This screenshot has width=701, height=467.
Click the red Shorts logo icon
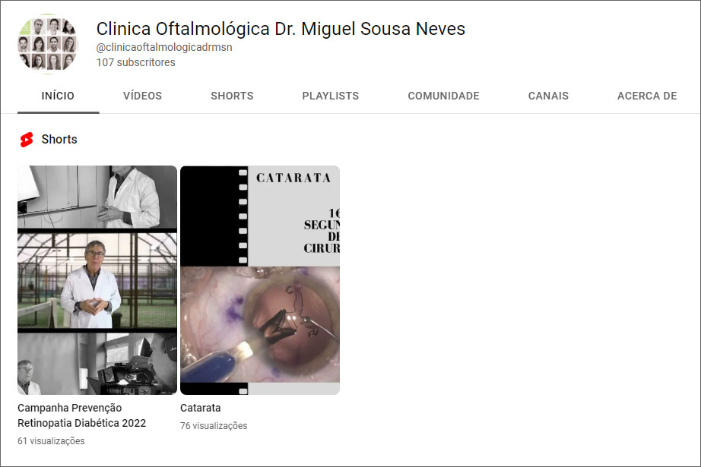27,139
